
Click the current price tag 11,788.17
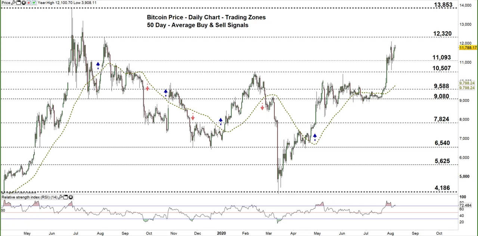pyautogui.click(x=468, y=48)
